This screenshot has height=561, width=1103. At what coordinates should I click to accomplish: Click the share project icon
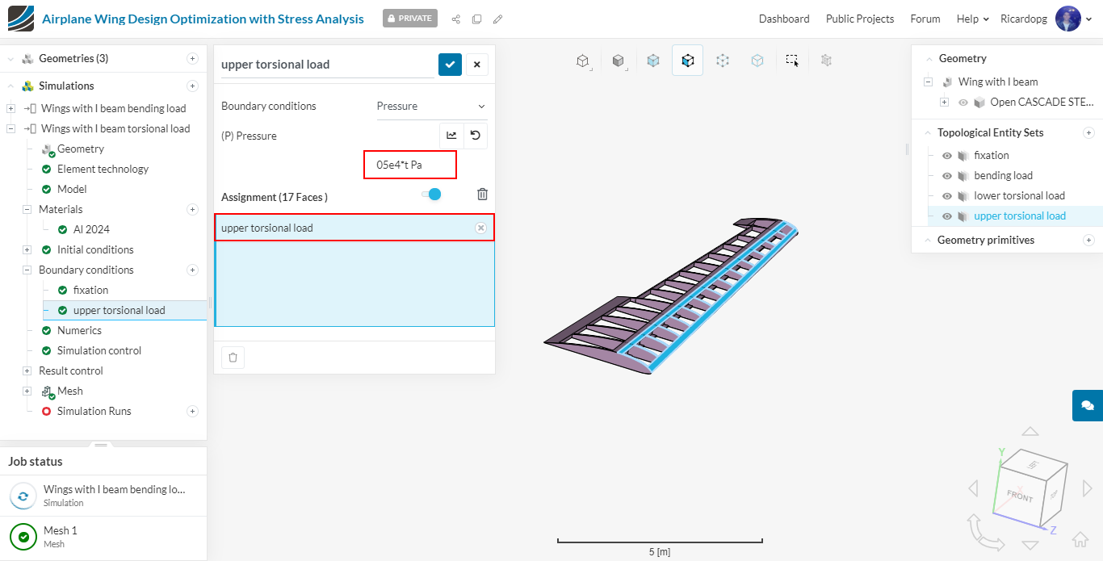pyautogui.click(x=456, y=19)
